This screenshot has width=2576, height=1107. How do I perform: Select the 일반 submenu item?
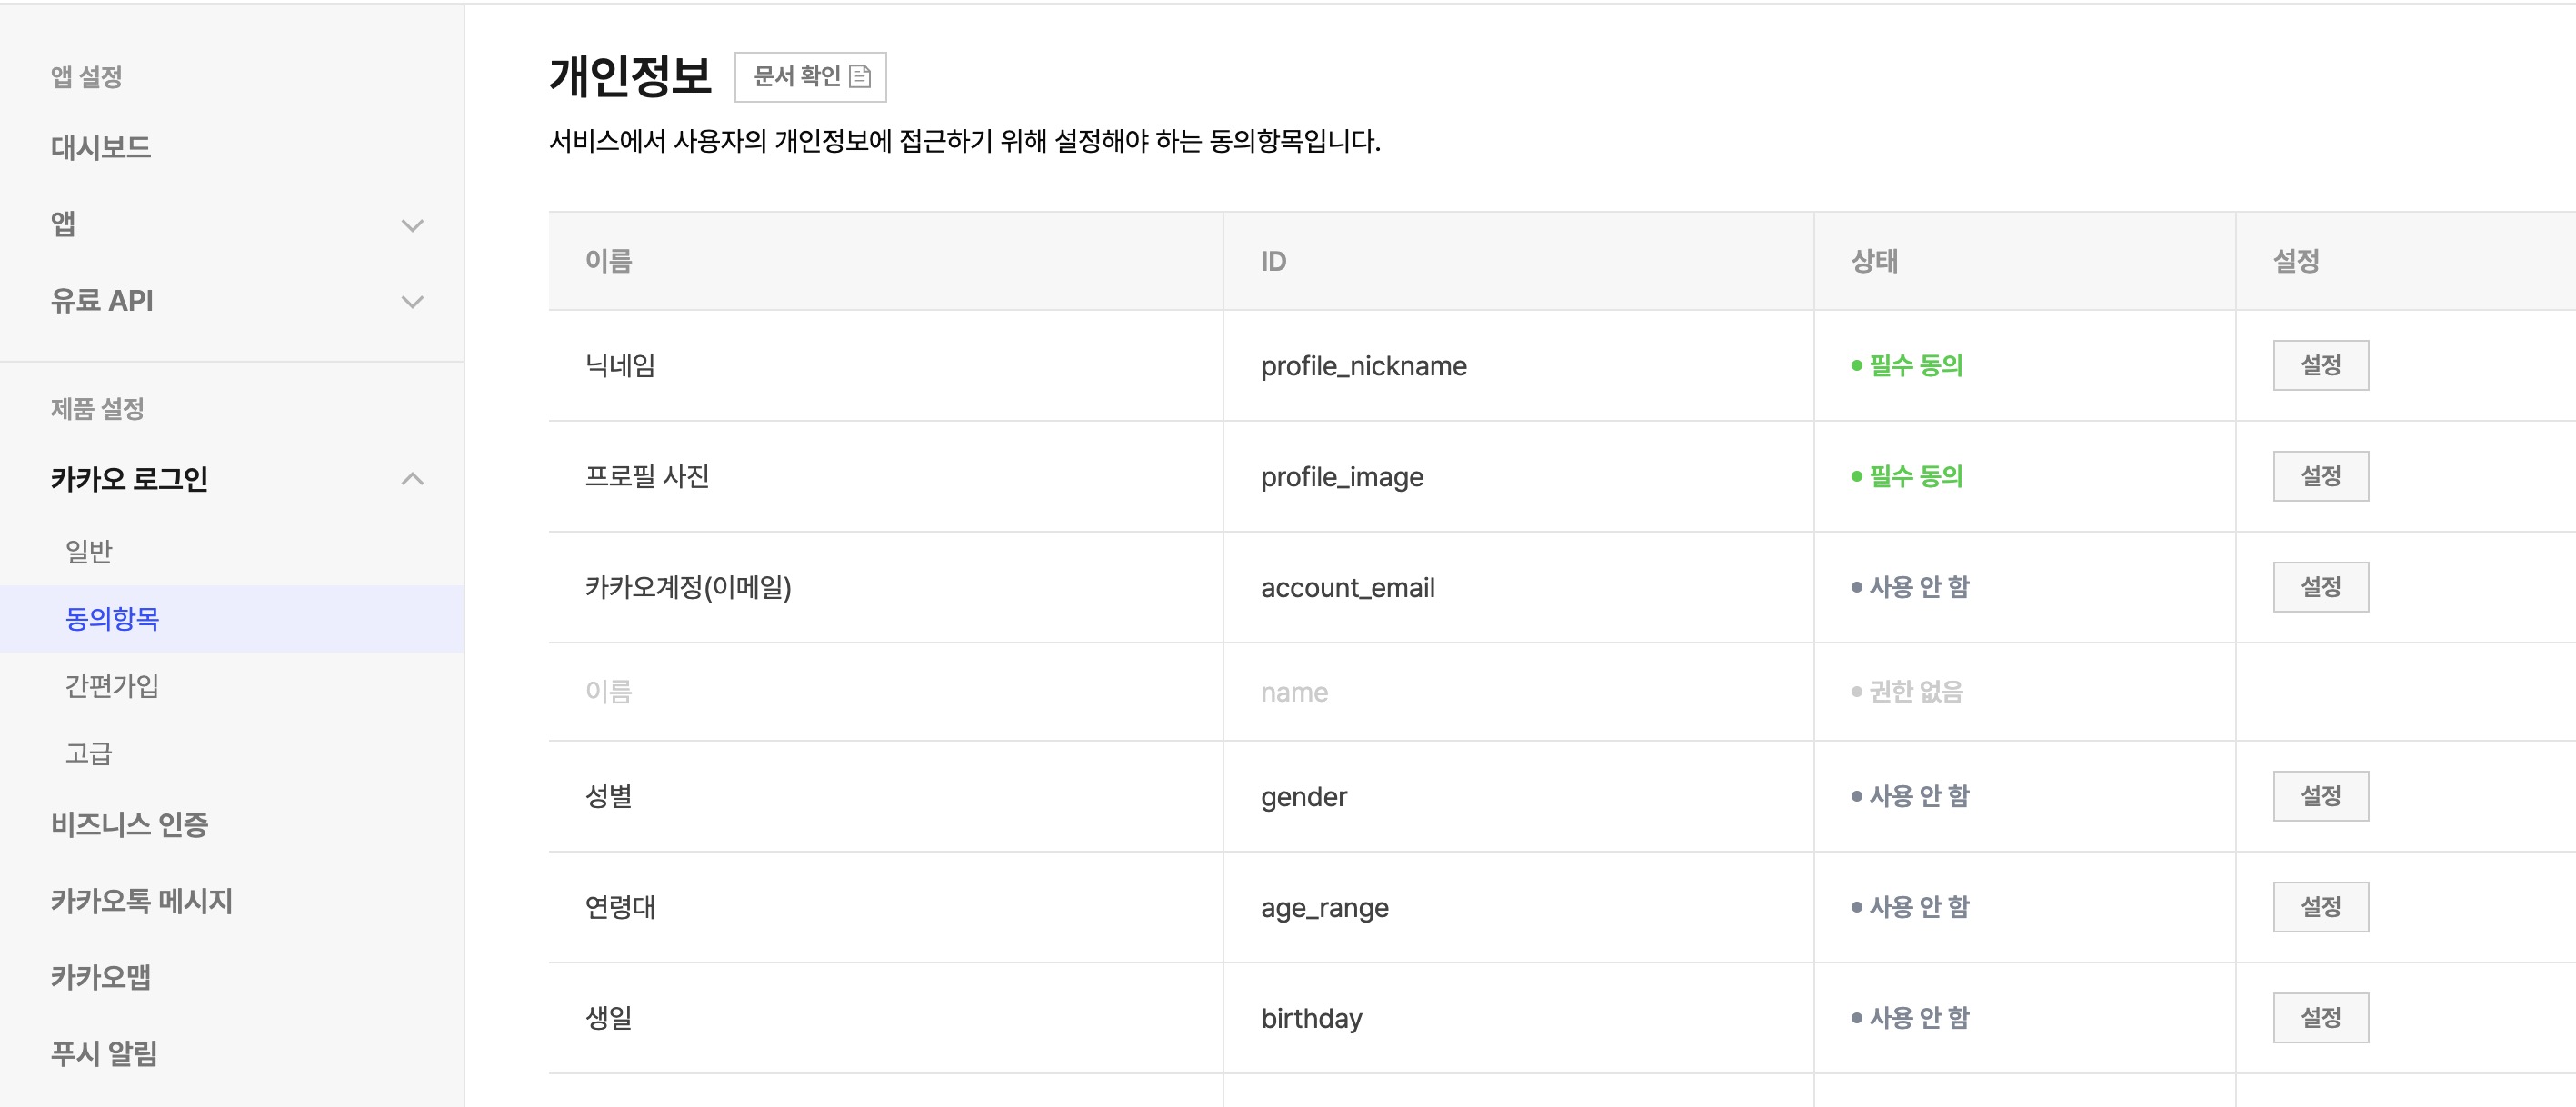(89, 551)
